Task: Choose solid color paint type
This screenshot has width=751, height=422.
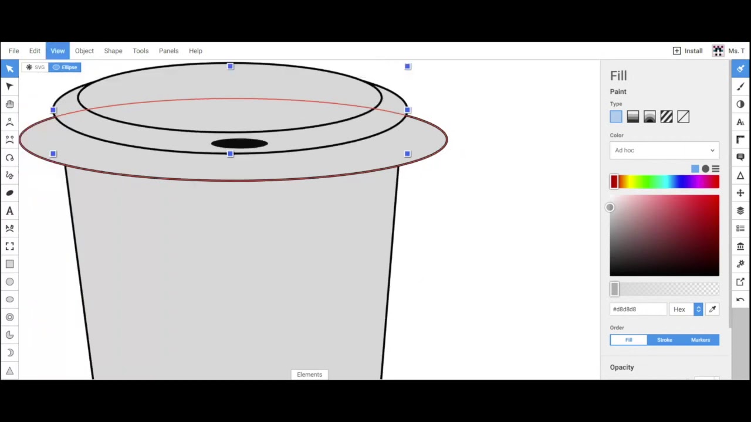Action: (615, 117)
